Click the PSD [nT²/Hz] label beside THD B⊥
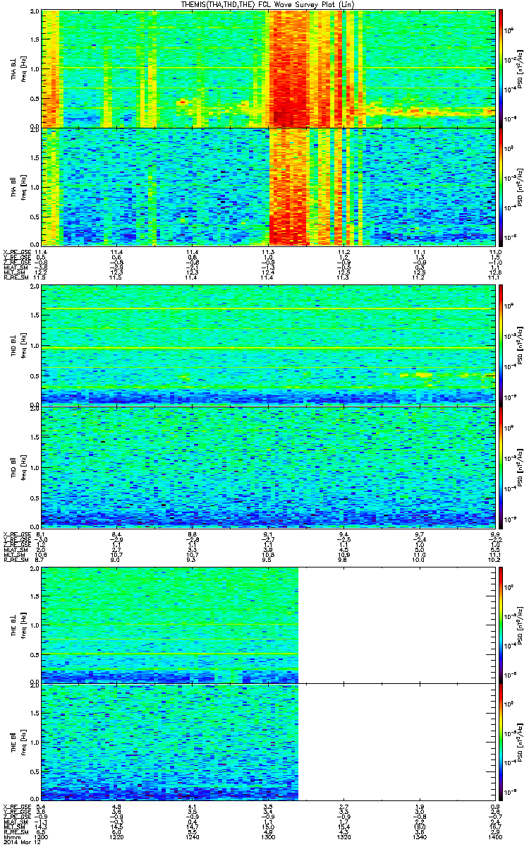 (519, 344)
